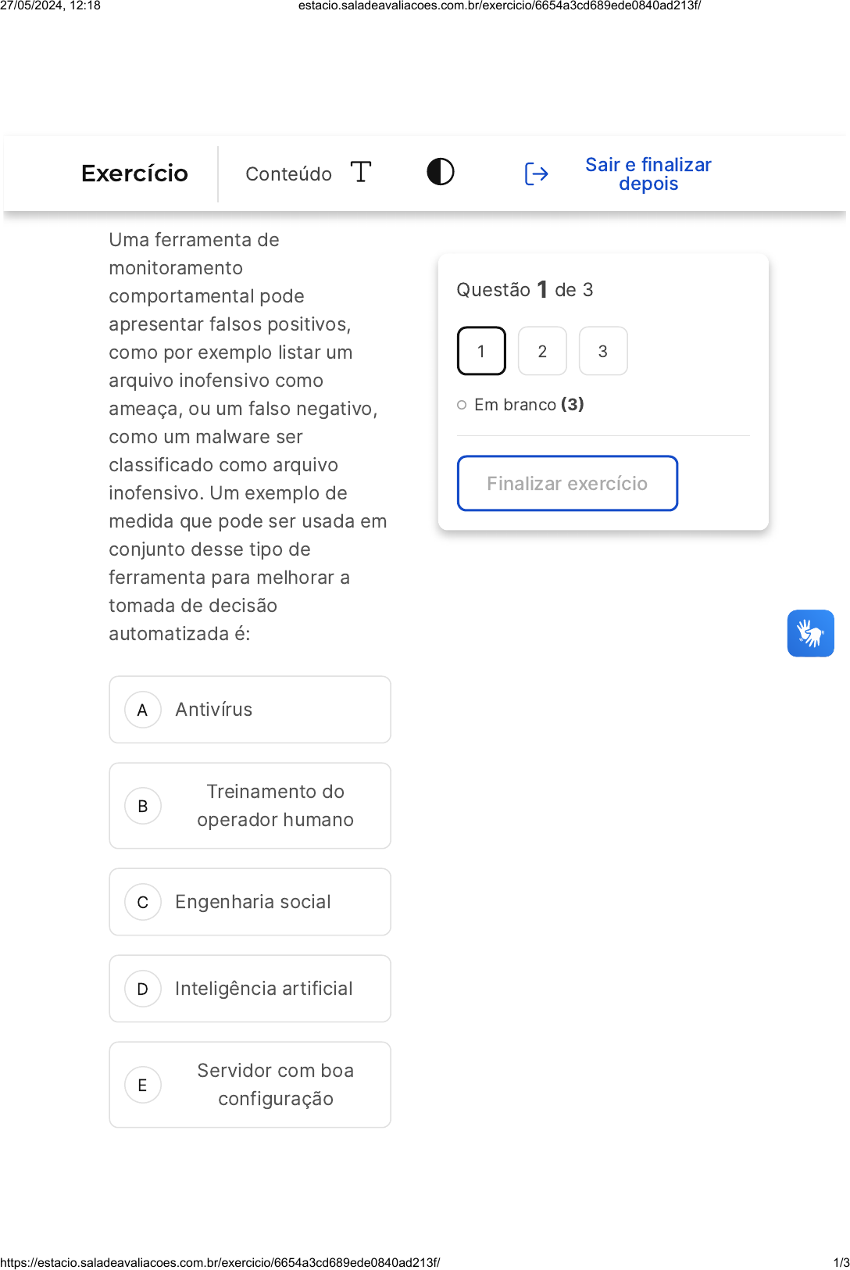Click Sair e finalizar depois link
The image size is (850, 1270).
pyautogui.click(x=648, y=174)
